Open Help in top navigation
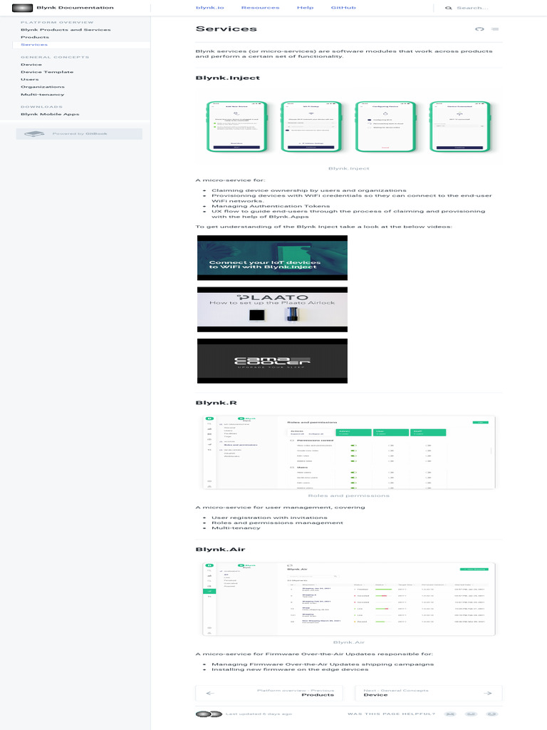The width and height of the screenshot is (547, 730). tap(305, 7)
